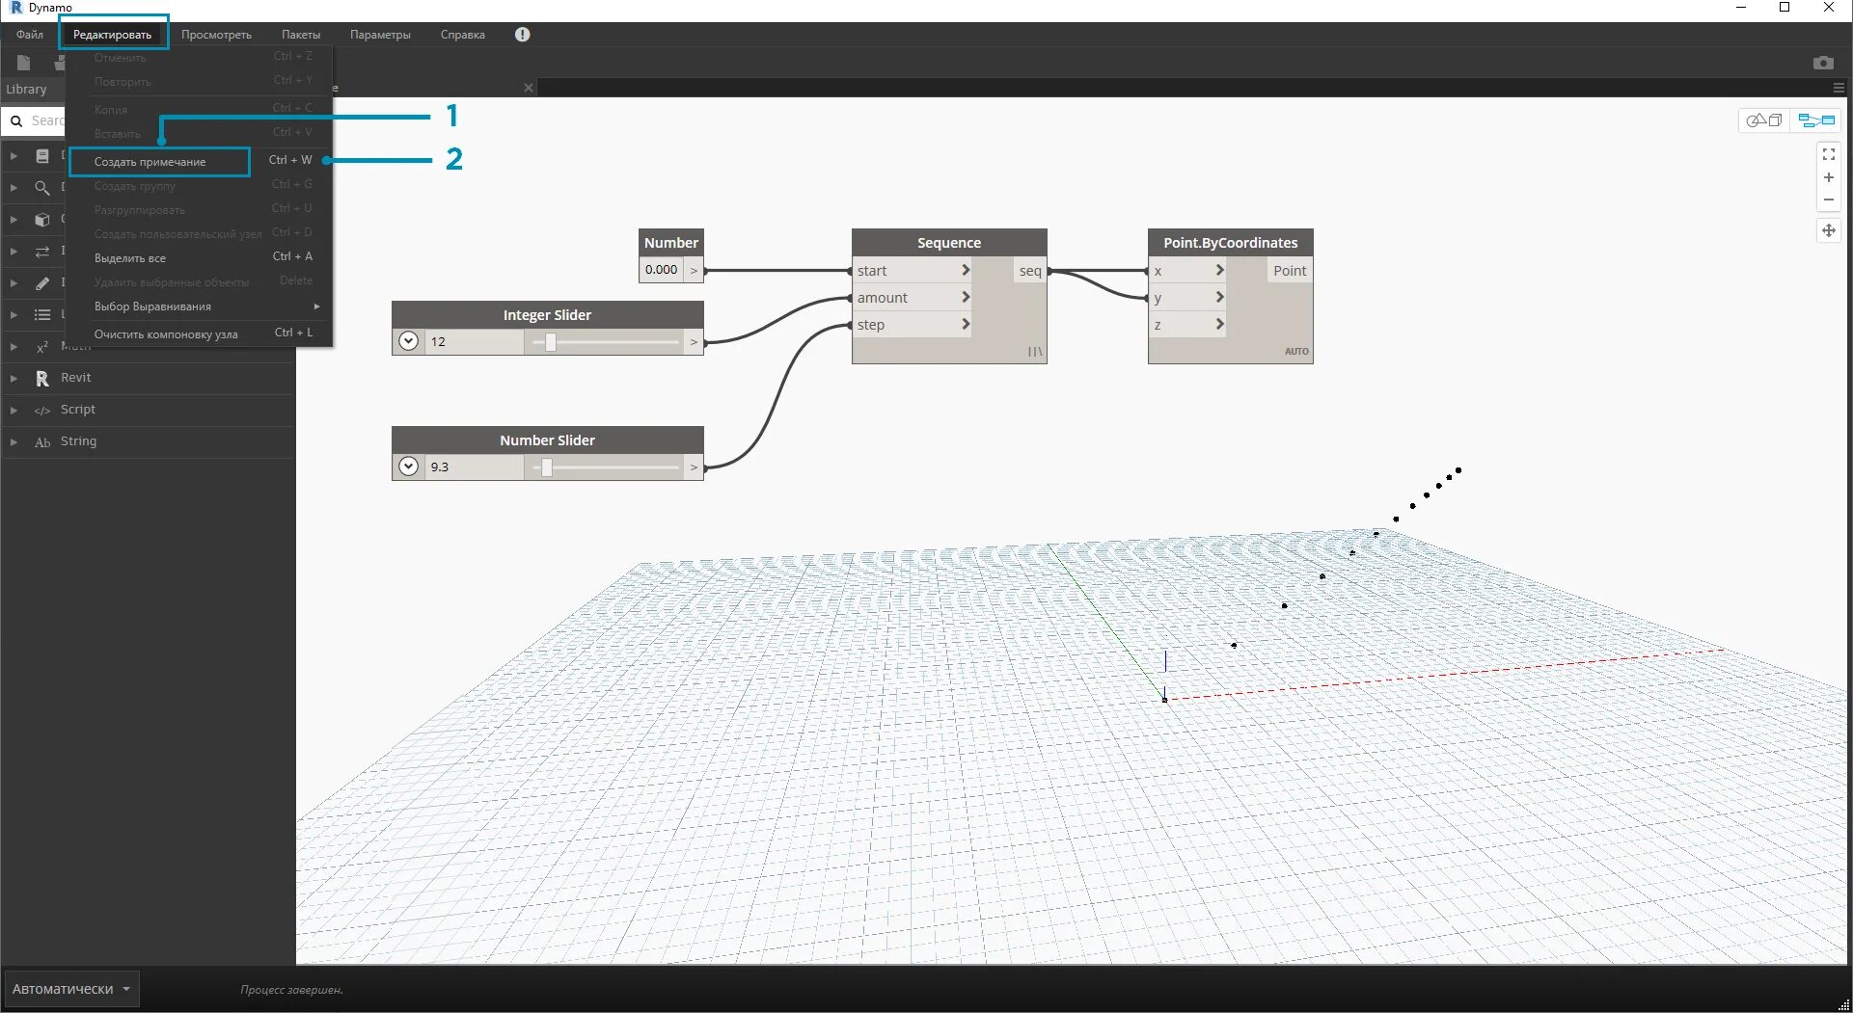The height and width of the screenshot is (1013, 1853).
Task: Click the Integer Slider handle
Action: click(x=551, y=342)
